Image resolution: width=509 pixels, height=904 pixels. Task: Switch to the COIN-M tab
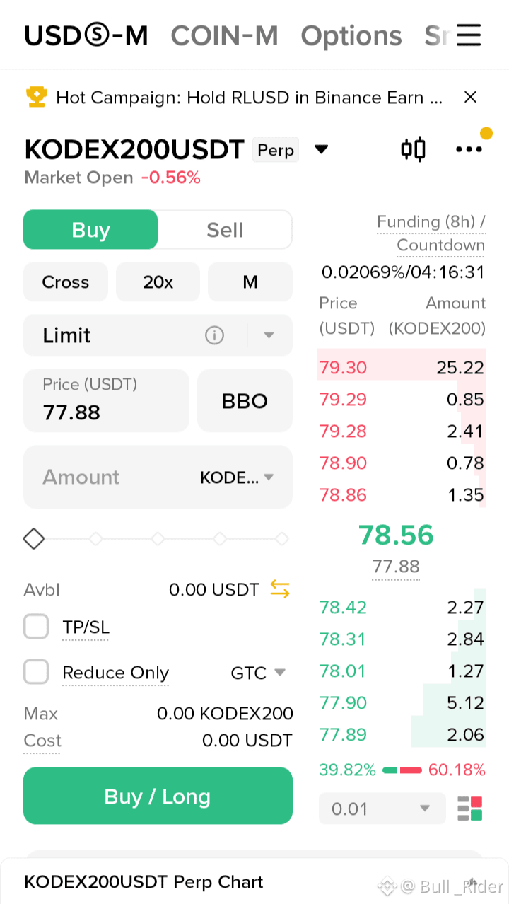225,35
